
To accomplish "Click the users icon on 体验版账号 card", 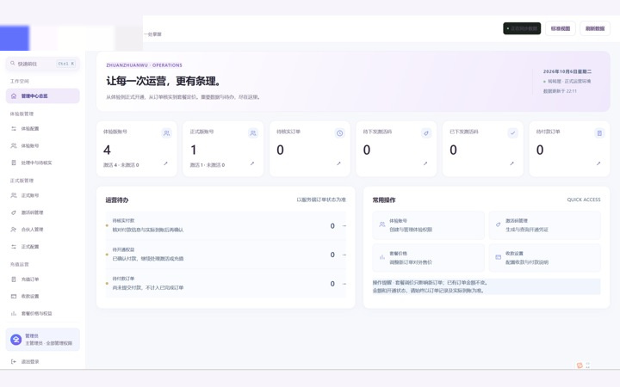I will 166,133.
